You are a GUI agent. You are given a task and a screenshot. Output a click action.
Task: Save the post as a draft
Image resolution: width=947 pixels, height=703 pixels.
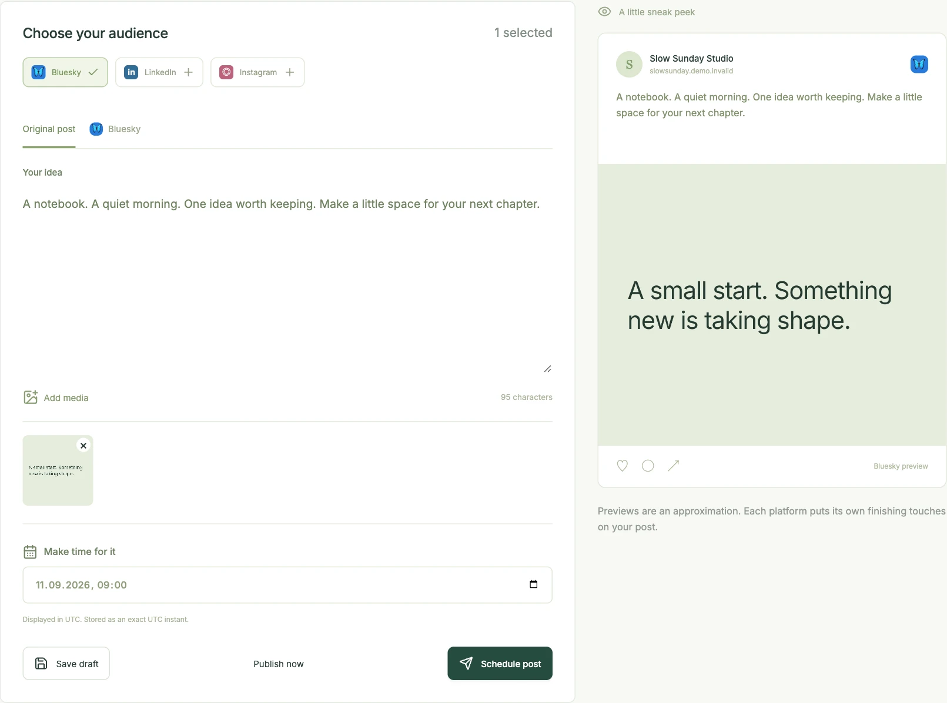66,664
